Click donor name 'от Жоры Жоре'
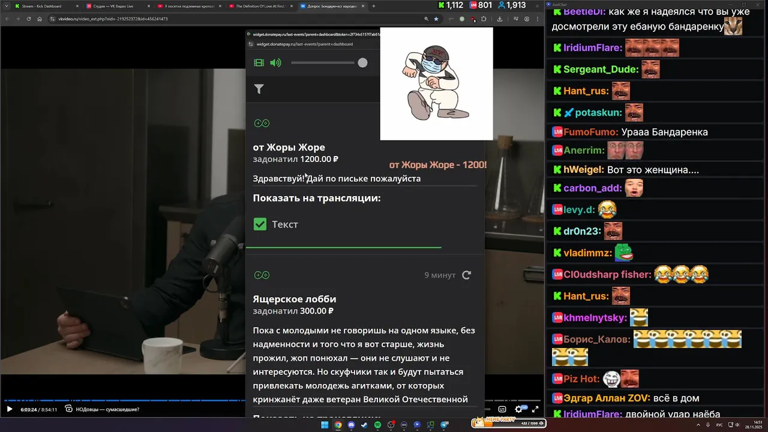This screenshot has height=432, width=768. click(x=289, y=147)
